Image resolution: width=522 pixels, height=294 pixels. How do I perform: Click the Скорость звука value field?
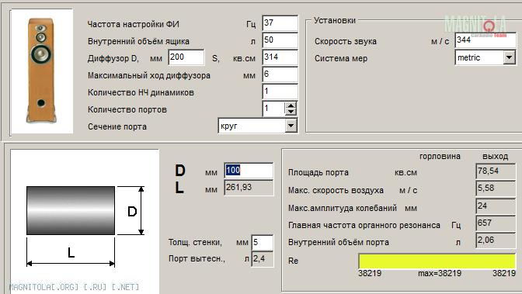(485, 40)
